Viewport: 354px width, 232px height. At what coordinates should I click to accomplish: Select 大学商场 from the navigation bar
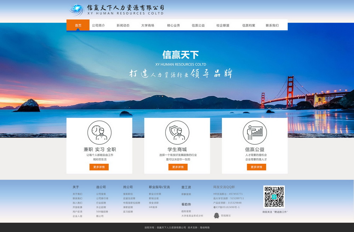[x=148, y=25]
